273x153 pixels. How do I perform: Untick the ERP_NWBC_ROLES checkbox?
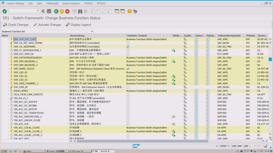[x=128, y=69]
